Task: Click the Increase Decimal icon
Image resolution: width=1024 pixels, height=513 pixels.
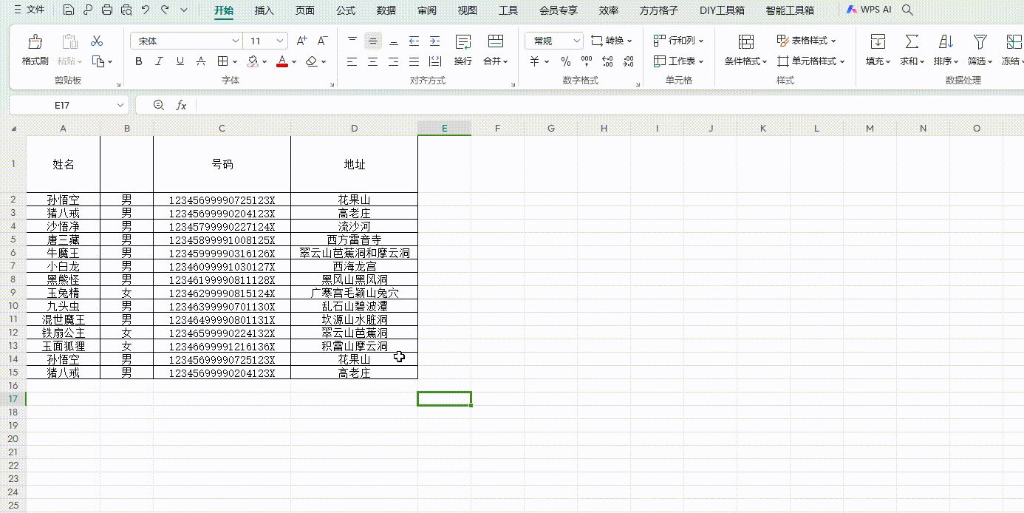Action: (x=607, y=61)
